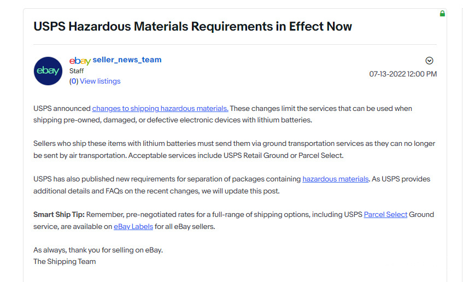Click the 07-13-2022 12:00 PM timestamp

pyautogui.click(x=403, y=74)
